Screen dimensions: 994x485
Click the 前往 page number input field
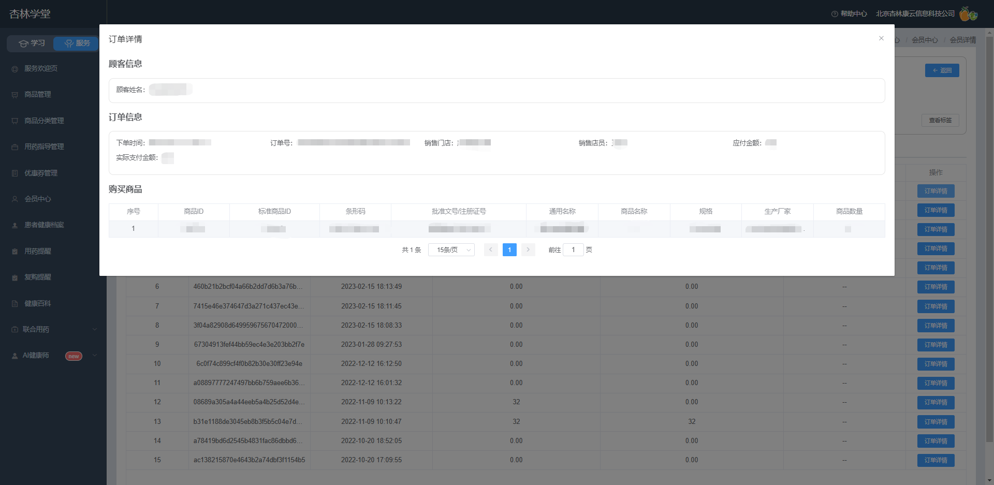[x=573, y=250]
